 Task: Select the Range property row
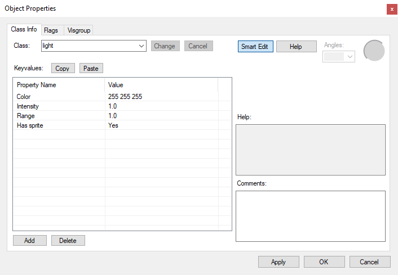click(x=59, y=116)
